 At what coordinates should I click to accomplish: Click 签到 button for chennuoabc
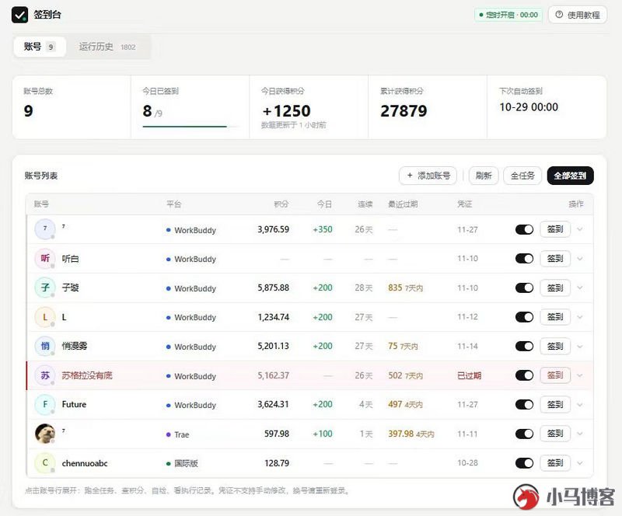(555, 463)
